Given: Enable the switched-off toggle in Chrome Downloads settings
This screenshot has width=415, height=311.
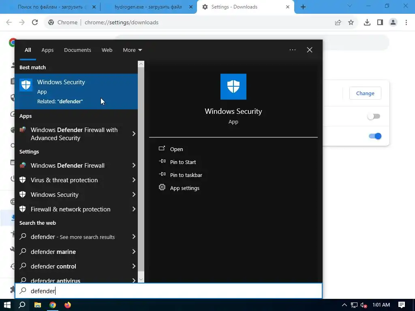Looking at the screenshot, I should (374, 116).
